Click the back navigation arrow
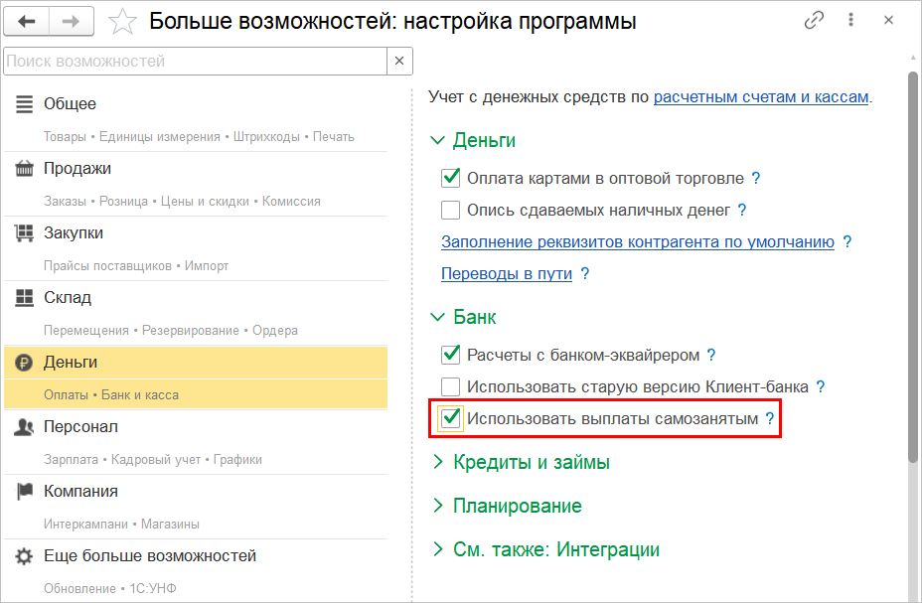Image resolution: width=922 pixels, height=603 pixels. (27, 21)
